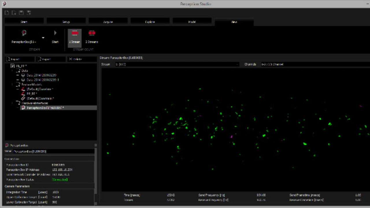Click the Open project icon in top toolbar

pyautogui.click(x=14, y=12)
